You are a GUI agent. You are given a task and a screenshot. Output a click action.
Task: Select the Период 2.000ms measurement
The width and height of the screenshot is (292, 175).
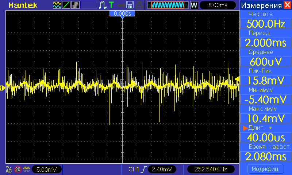pyautogui.click(x=265, y=43)
